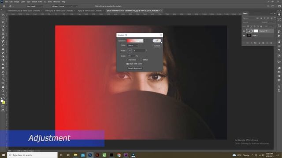Hide the Layer 3 layer
The height and width of the screenshot is (158, 282).
click(244, 36)
